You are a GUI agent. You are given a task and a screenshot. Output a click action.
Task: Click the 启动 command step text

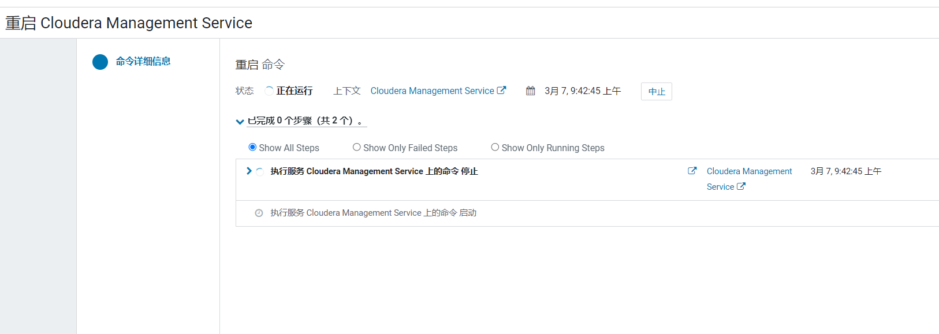coord(374,213)
